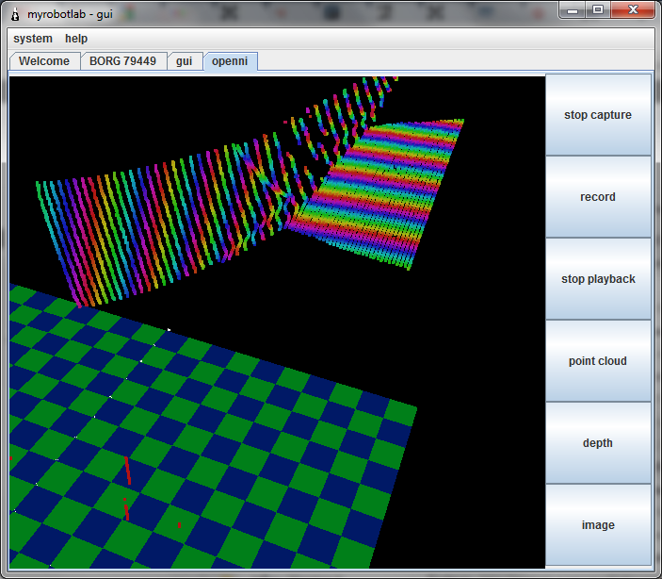Click the green and blue checkerboard floor
The image size is (662, 579).
pos(235,453)
